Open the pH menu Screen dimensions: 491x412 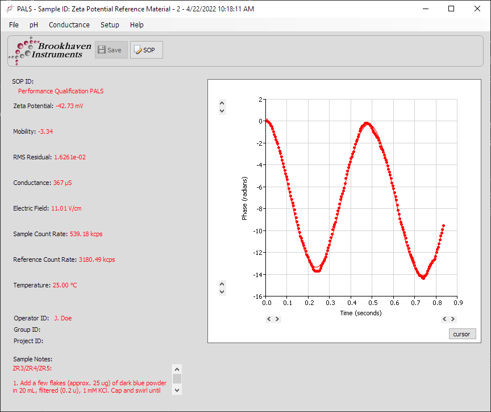34,25
